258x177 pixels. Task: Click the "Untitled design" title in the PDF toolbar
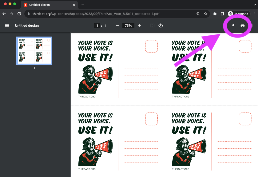[27, 26]
